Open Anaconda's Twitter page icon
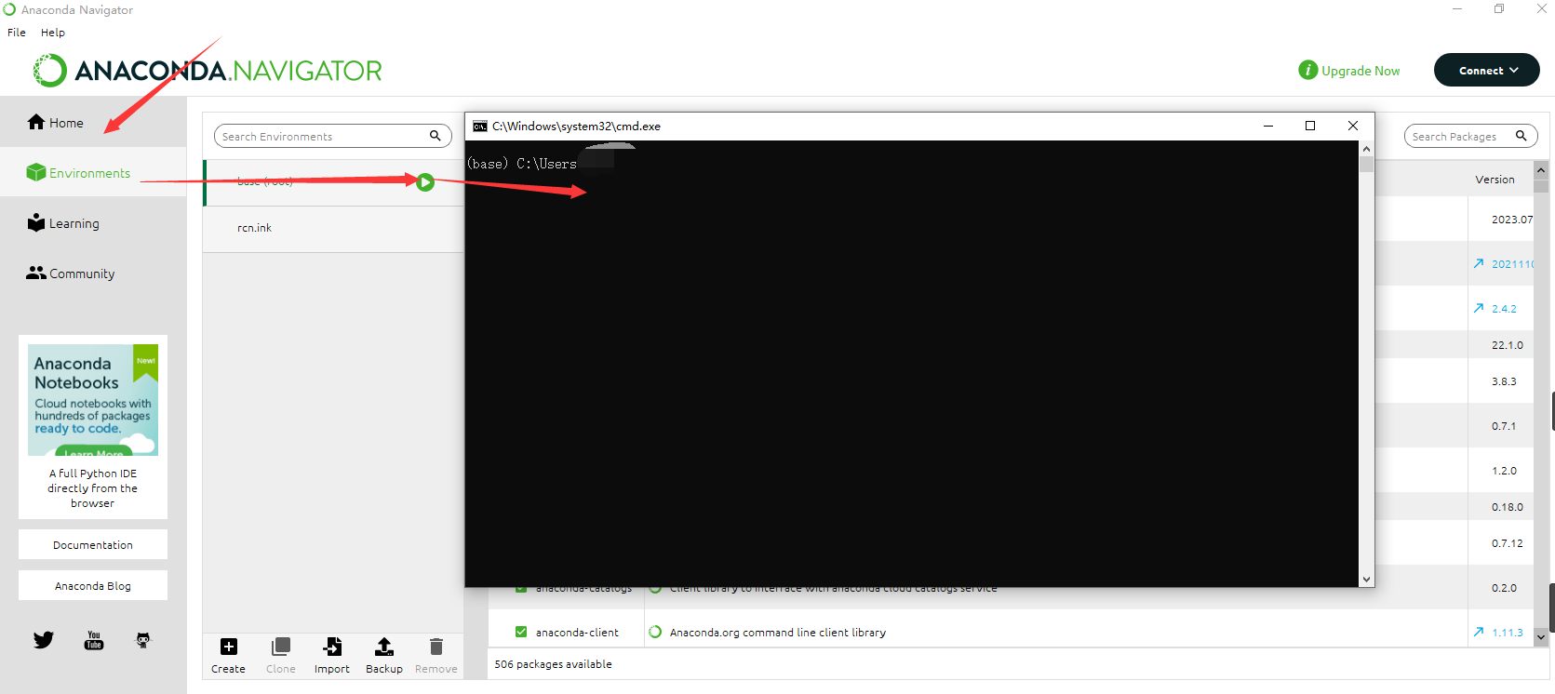 coord(44,640)
